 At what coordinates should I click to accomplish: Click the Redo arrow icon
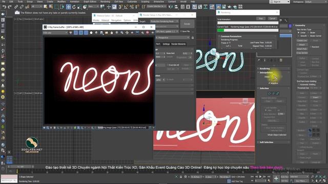click(9, 7)
